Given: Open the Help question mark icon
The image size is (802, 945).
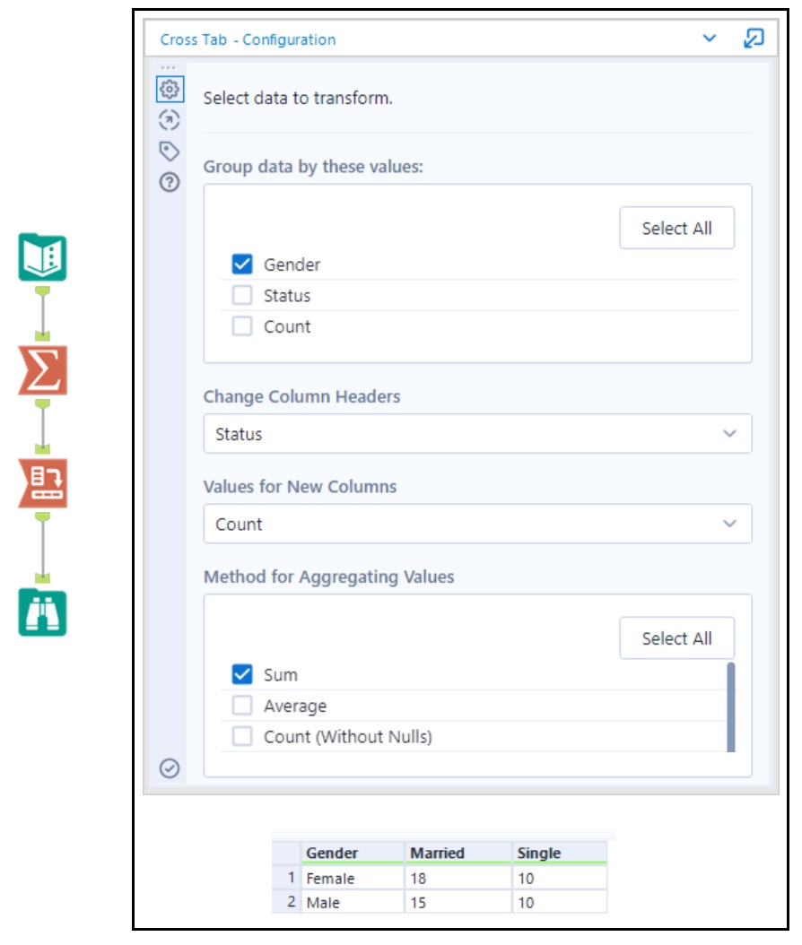Looking at the screenshot, I should coord(170,182).
